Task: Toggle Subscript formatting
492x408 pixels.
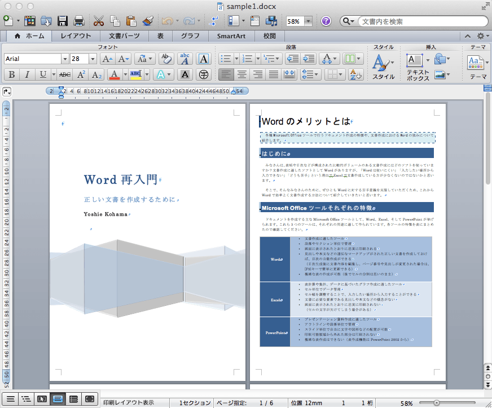Action: click(96, 74)
